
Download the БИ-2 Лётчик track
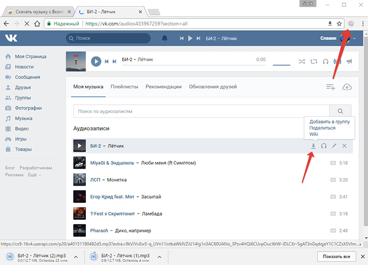pyautogui.click(x=313, y=146)
